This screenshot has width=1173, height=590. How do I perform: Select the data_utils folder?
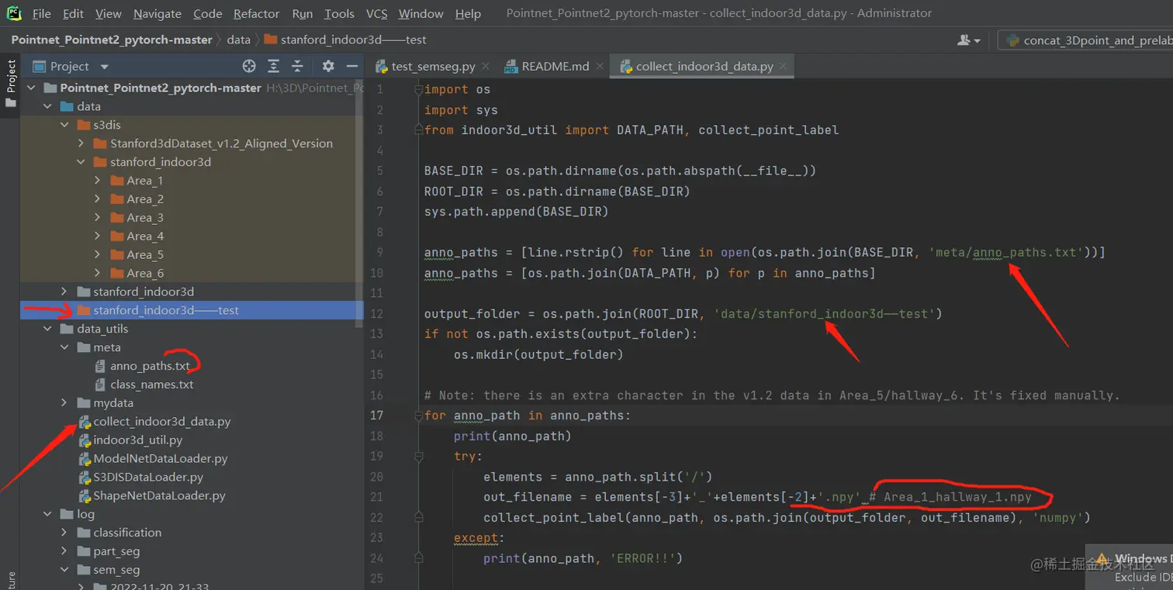102,329
